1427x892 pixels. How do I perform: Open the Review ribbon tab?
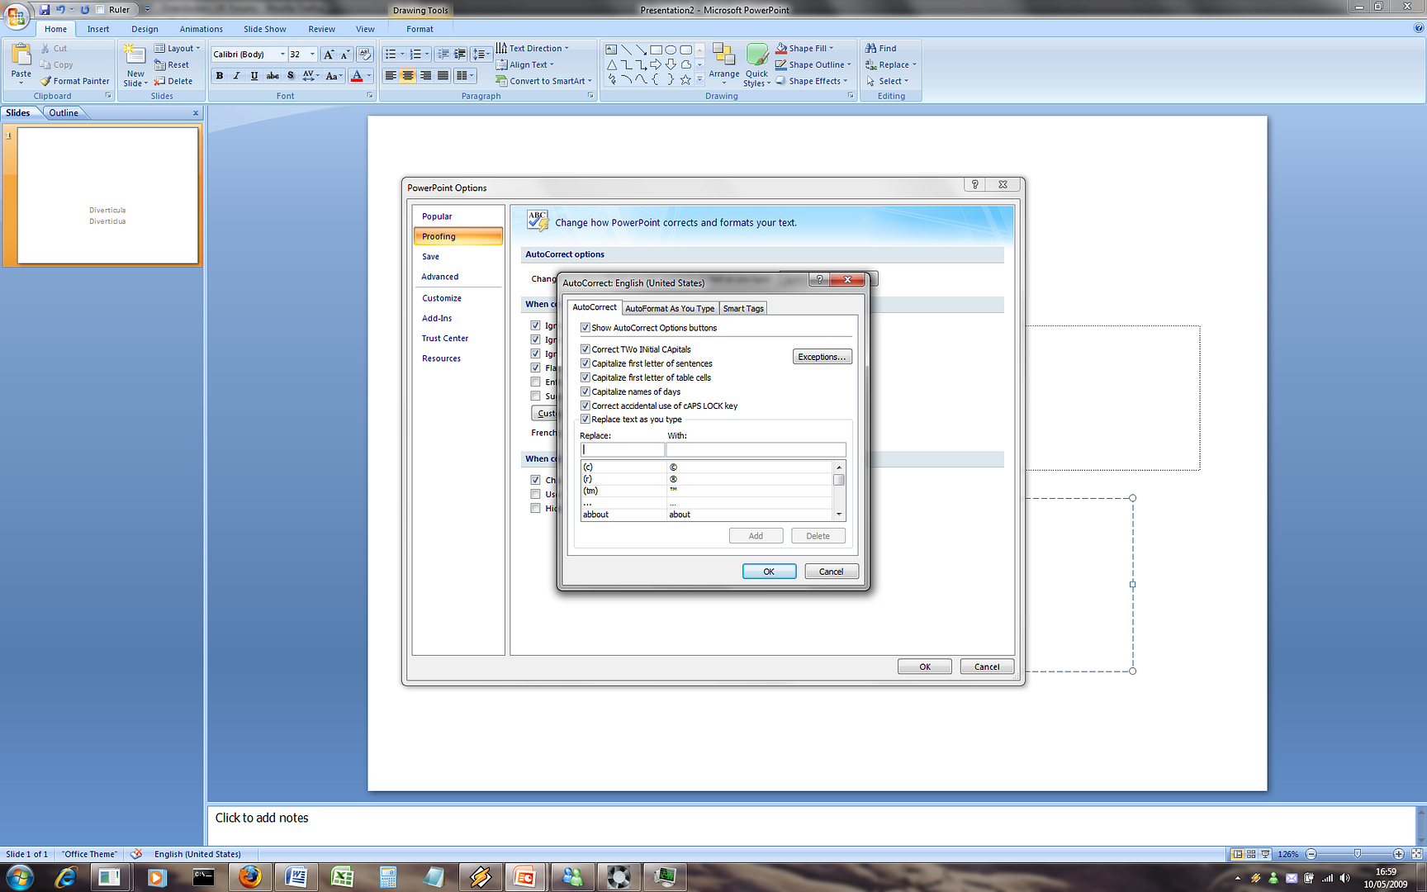pyautogui.click(x=321, y=28)
